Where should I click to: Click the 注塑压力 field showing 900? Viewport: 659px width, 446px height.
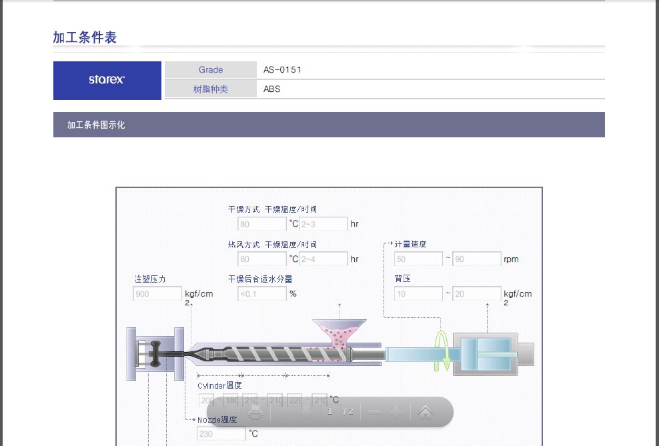157,294
